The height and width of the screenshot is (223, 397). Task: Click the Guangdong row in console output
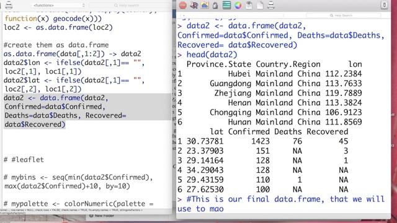click(270, 84)
